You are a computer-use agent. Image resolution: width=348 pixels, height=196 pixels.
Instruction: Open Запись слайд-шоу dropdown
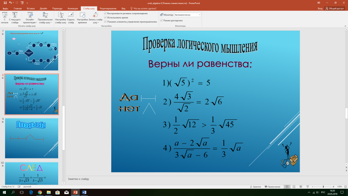95,18
